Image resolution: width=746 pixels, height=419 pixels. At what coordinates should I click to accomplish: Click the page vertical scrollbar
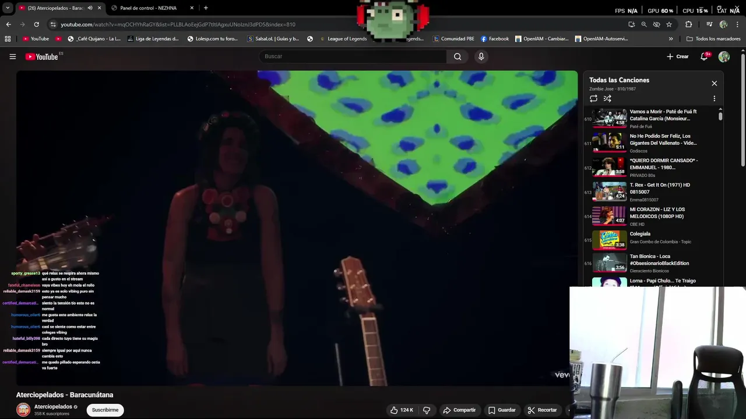[x=743, y=111]
